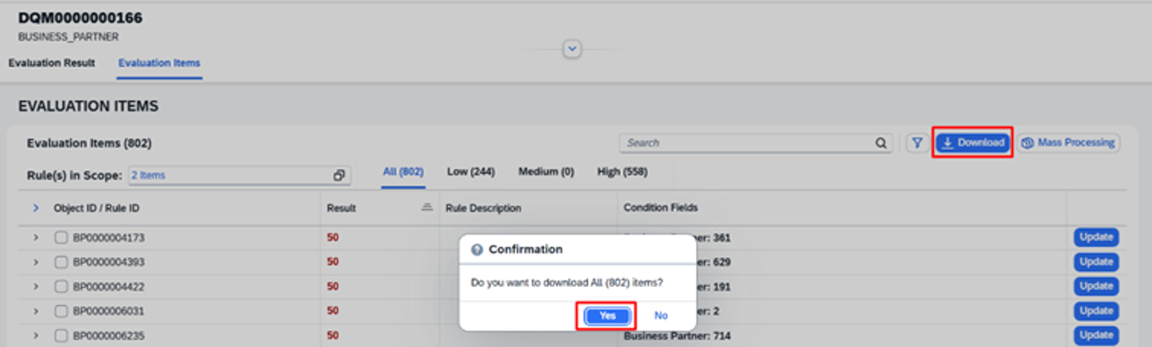The width and height of the screenshot is (1152, 347).
Task: Expand the Object ID / Rule ID column header arrow
Action: point(36,208)
